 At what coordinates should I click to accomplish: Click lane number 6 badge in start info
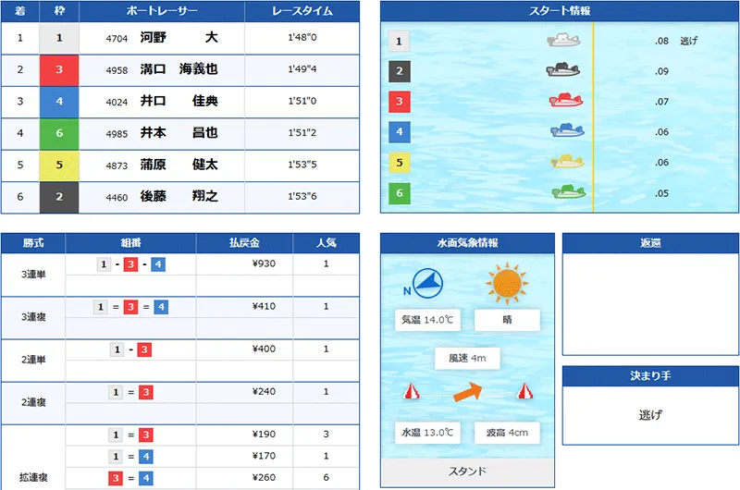click(x=400, y=193)
